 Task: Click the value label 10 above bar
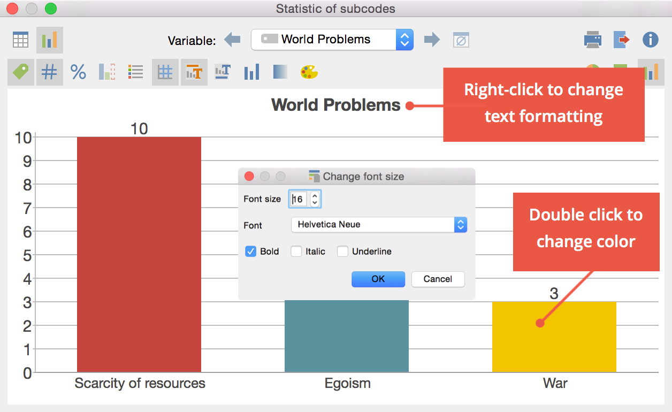(139, 128)
